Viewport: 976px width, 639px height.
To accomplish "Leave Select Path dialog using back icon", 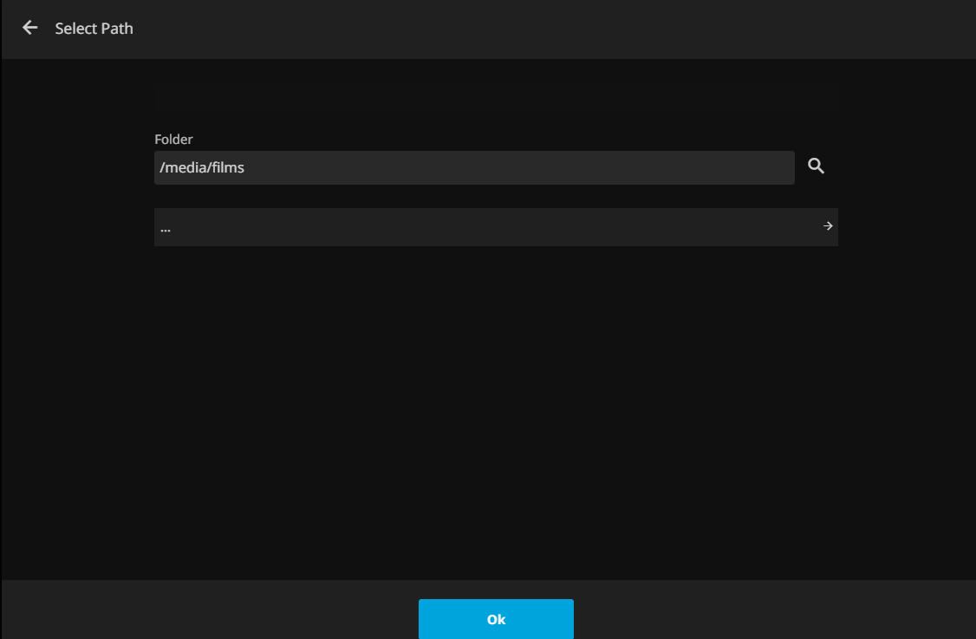I will (30, 28).
